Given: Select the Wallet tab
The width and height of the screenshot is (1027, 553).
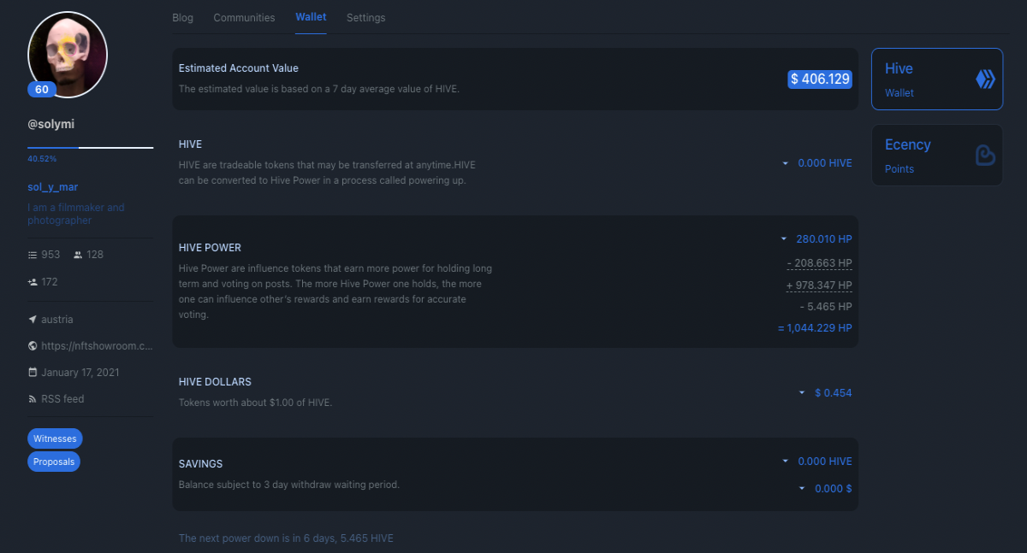Looking at the screenshot, I should click(x=311, y=17).
